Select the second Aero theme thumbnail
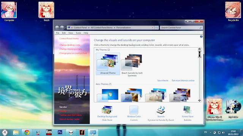This screenshot has height=136, width=243. coord(132,95)
